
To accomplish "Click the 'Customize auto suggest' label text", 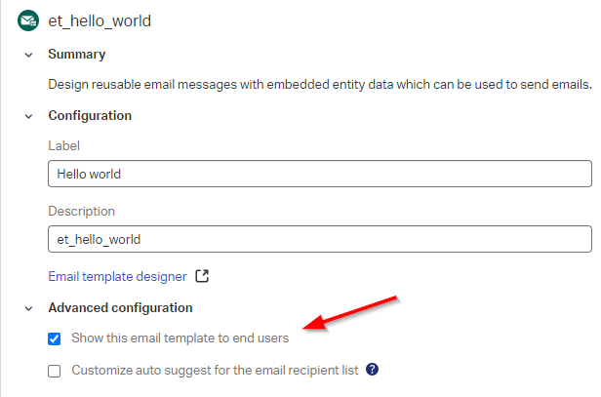I will [215, 371].
